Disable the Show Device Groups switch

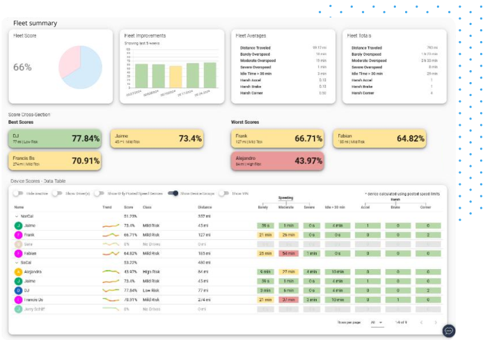click(173, 193)
